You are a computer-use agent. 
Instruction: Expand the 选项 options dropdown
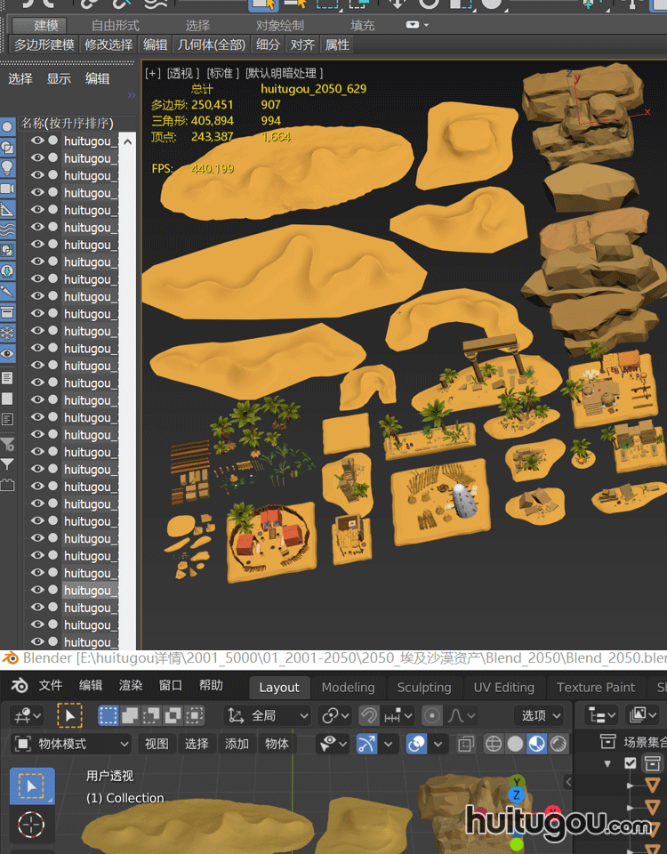click(540, 715)
